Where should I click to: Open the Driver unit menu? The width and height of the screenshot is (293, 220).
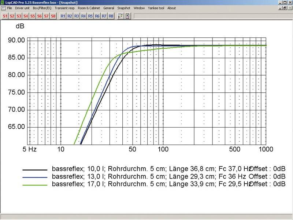pos(22,8)
